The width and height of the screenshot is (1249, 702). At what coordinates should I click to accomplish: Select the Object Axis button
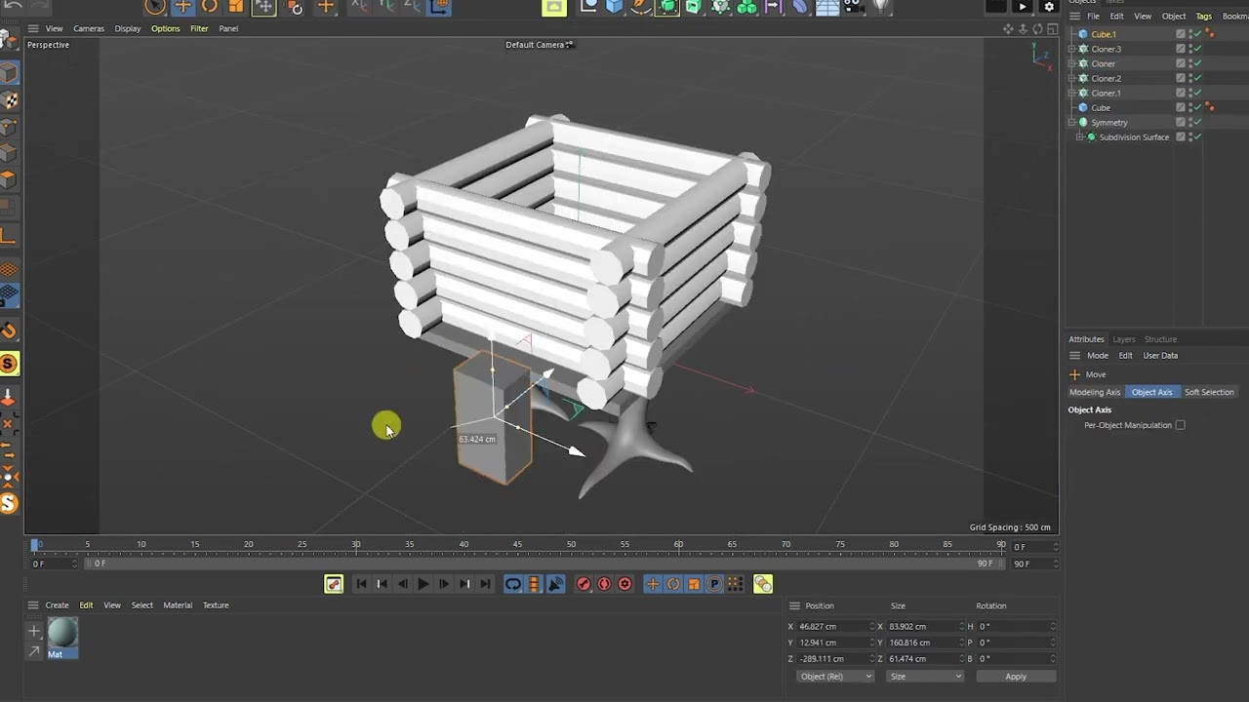pyautogui.click(x=1151, y=392)
